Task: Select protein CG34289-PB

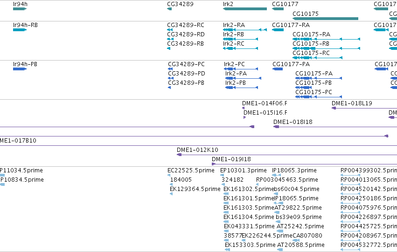Action: (x=169, y=88)
